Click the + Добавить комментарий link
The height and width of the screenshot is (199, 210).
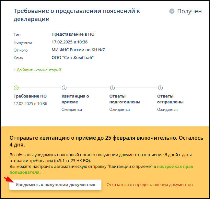[x=37, y=70]
